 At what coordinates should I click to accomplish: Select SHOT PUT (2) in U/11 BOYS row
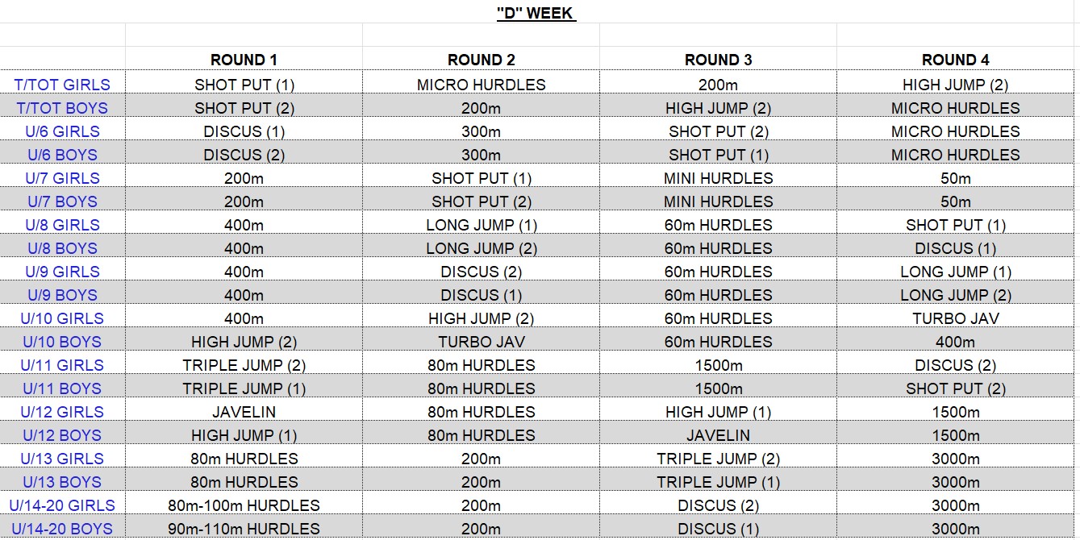tap(955, 388)
